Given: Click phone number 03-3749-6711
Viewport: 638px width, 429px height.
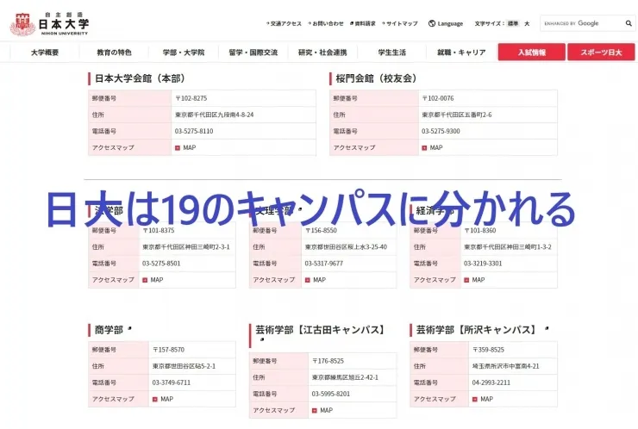Looking at the screenshot, I should [x=172, y=382].
